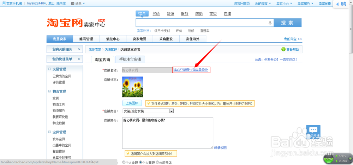This screenshot has width=353, height=165.
Task: Switch to the 货源 search tab
Action: (170, 14)
